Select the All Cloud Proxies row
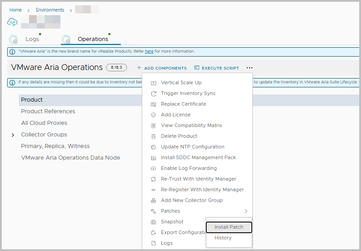Viewport: 361px width, 251px height. pyautogui.click(x=44, y=123)
